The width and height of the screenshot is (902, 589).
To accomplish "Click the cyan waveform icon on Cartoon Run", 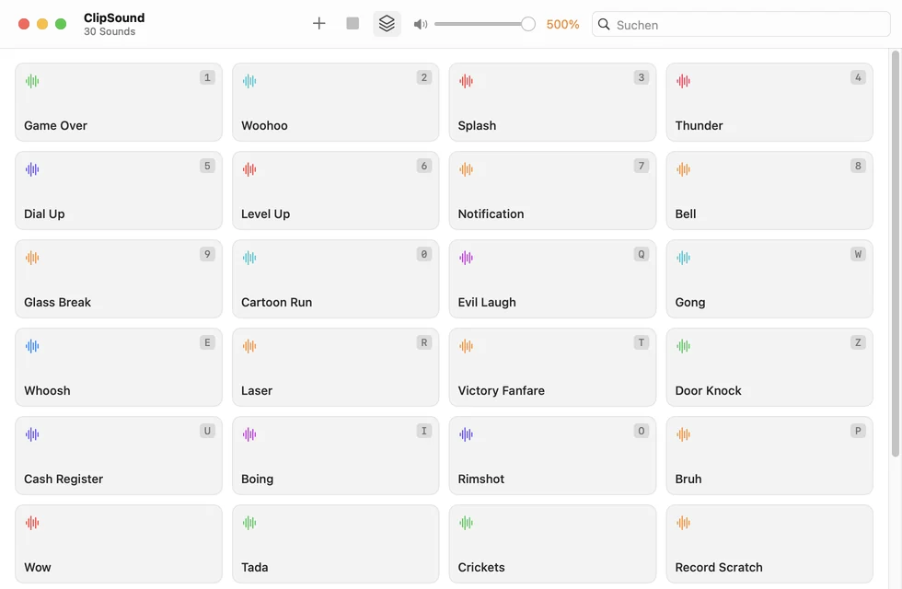I will point(249,258).
